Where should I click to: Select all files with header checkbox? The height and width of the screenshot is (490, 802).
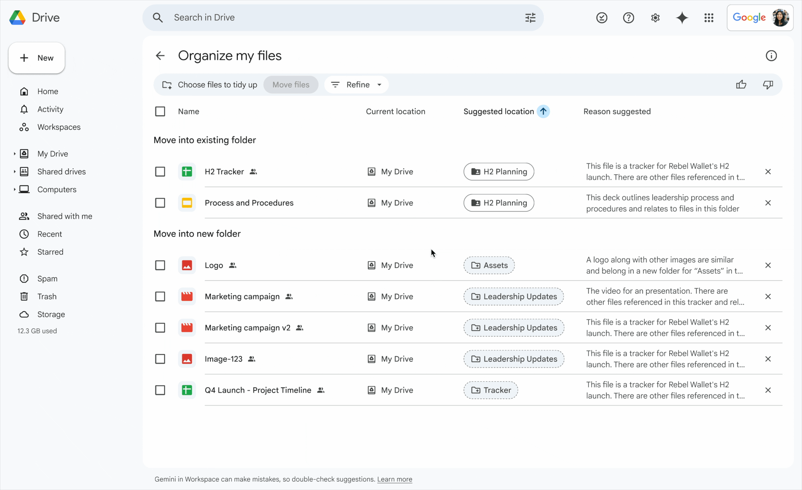160,111
